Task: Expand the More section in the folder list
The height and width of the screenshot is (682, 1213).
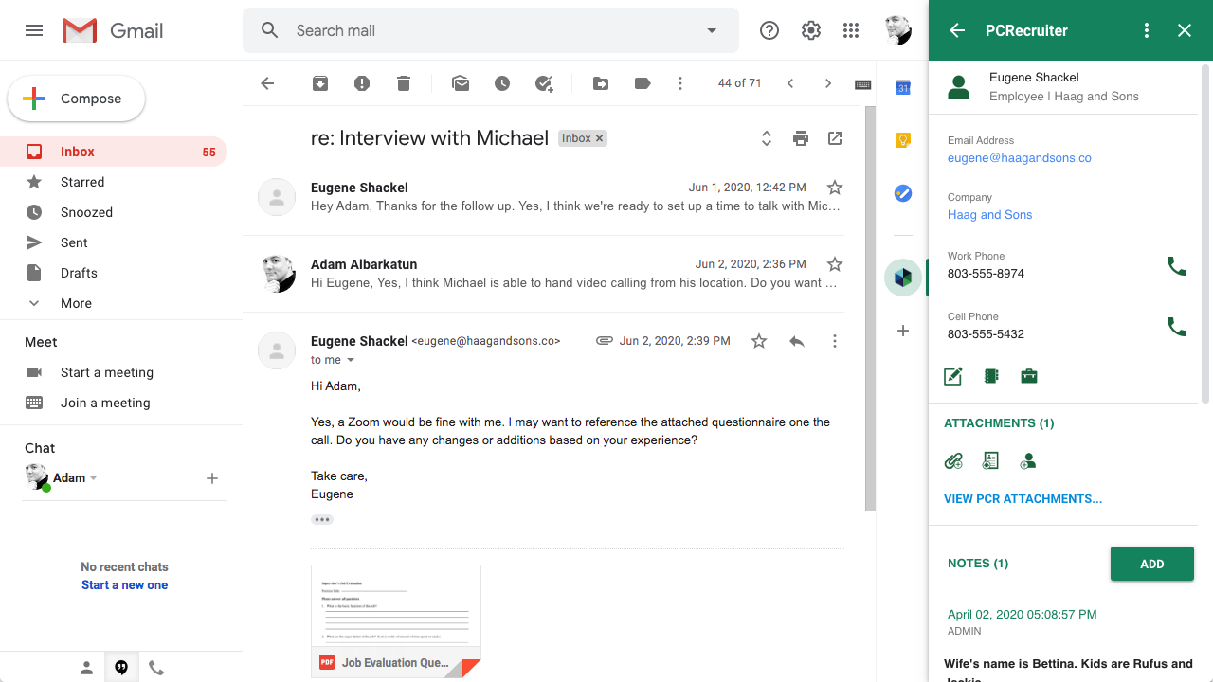Action: click(78, 302)
